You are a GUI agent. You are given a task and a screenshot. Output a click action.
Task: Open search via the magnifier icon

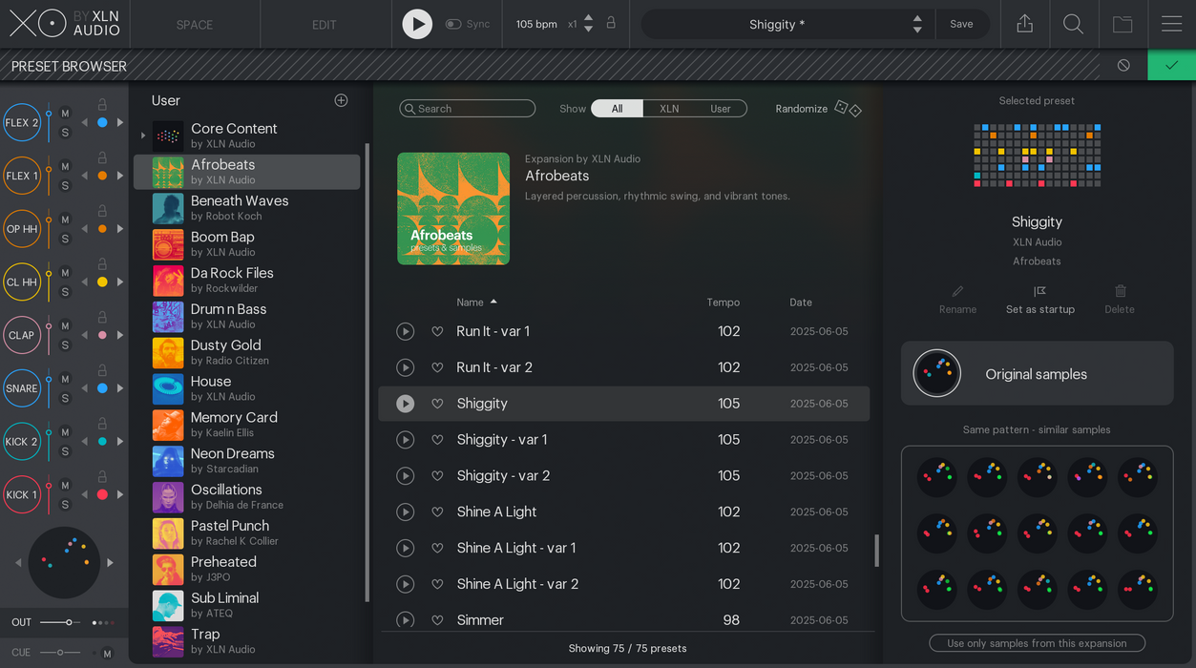coord(1073,24)
